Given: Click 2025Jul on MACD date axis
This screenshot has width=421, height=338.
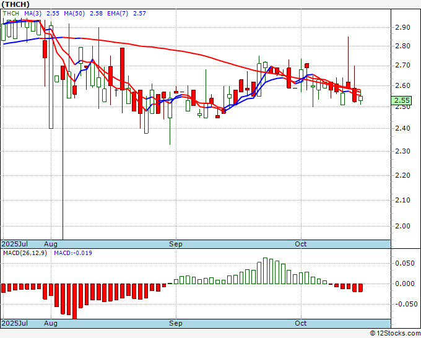Looking at the screenshot, I should (x=15, y=323).
